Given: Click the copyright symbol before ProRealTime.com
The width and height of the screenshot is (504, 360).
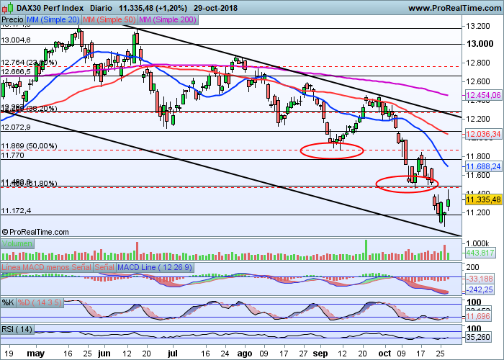Looking at the screenshot, I should [x=6, y=232].
